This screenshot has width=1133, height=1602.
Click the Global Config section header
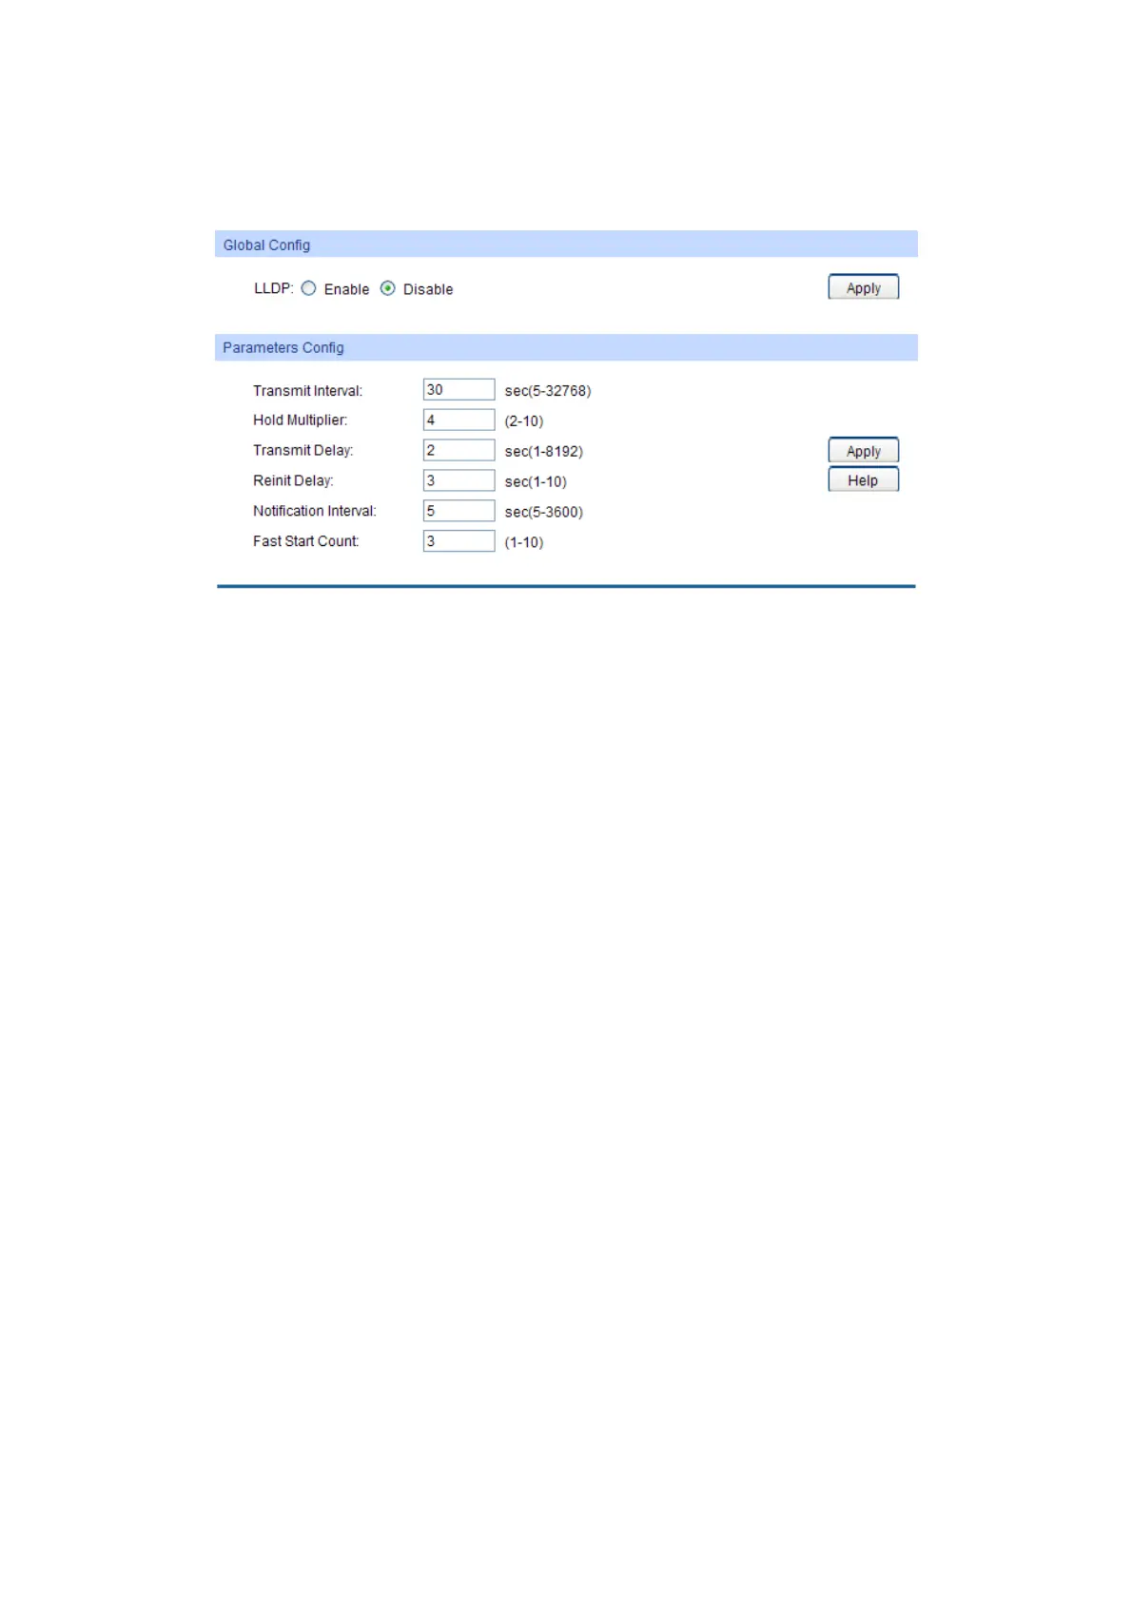point(566,244)
